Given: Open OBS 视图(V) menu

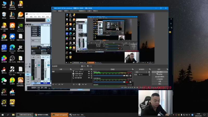Looking at the screenshot, I should (x=66, y=11).
